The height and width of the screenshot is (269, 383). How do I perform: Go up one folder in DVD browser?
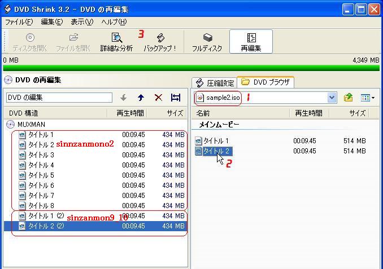pos(348,98)
